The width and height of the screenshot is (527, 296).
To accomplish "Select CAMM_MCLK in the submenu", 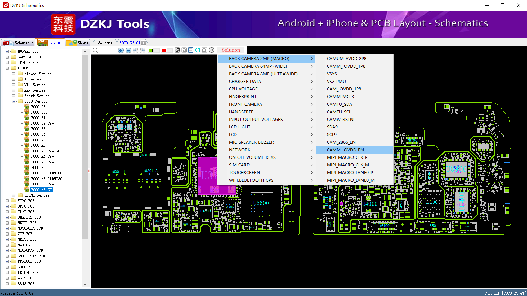I will click(x=355, y=97).
